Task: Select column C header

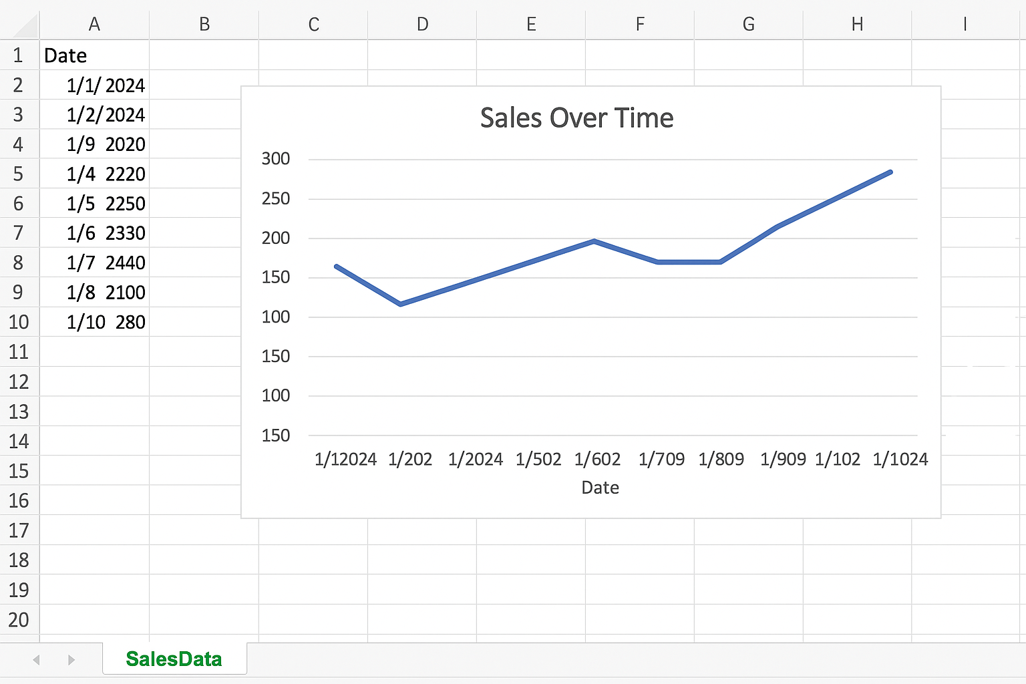Action: (313, 25)
